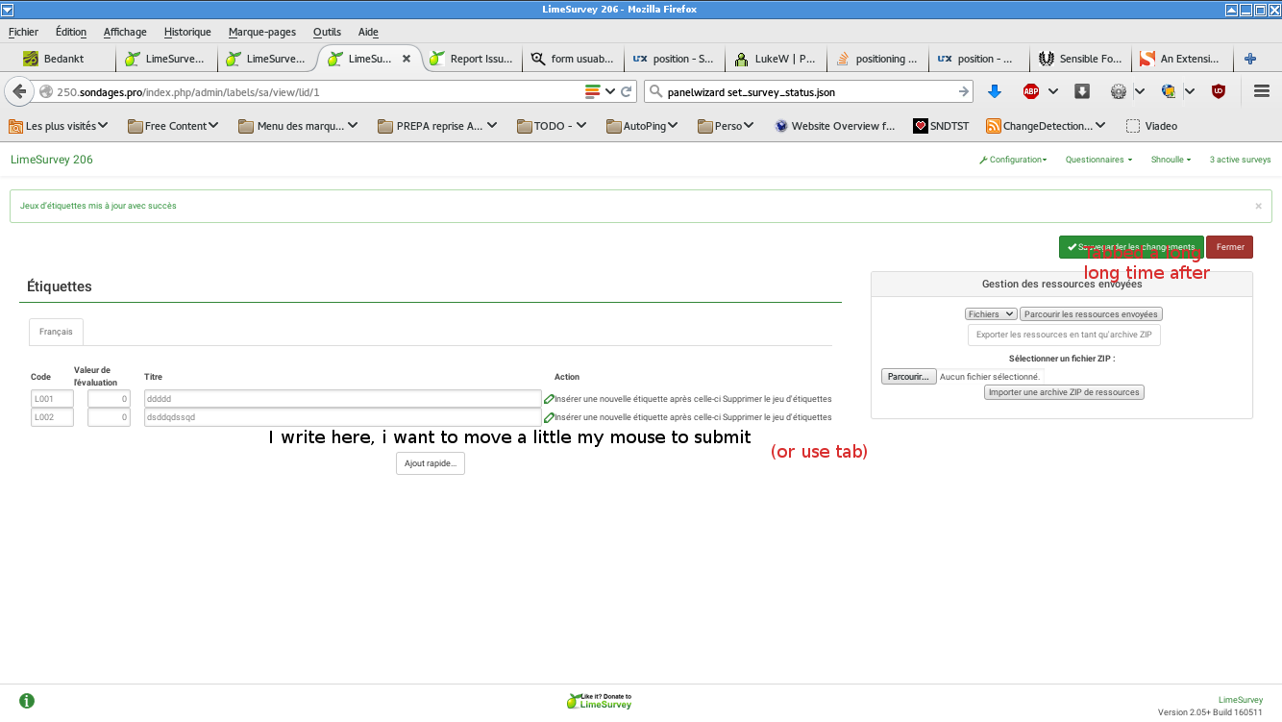
Task: Open the Historique menu
Action: click(x=187, y=32)
